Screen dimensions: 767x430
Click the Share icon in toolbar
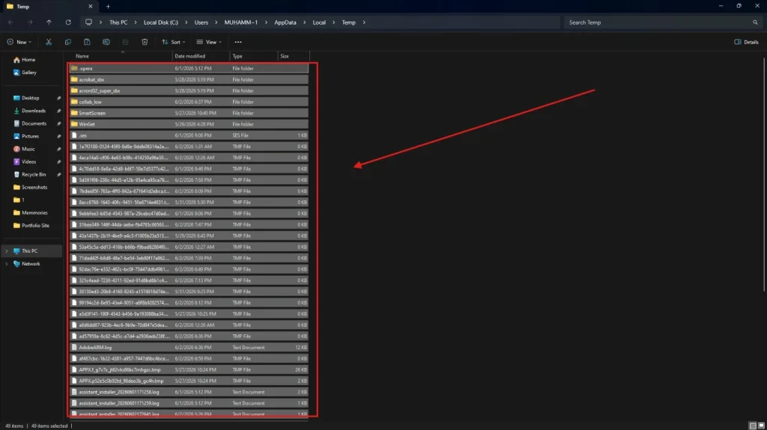pos(125,42)
